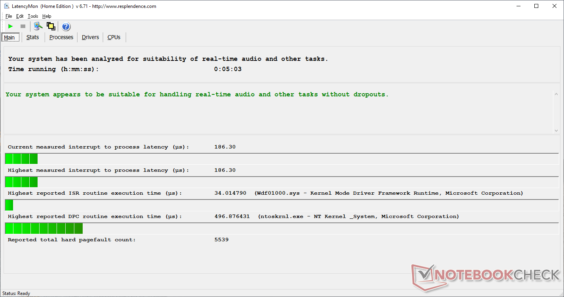Screen dimensions: 564x297
Task: Click the Wdf01000.sys driver description text
Action: coord(389,193)
